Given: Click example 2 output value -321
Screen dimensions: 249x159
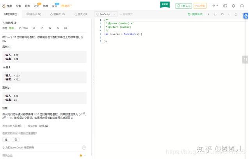Looking at the screenshot, I should point(16,79).
